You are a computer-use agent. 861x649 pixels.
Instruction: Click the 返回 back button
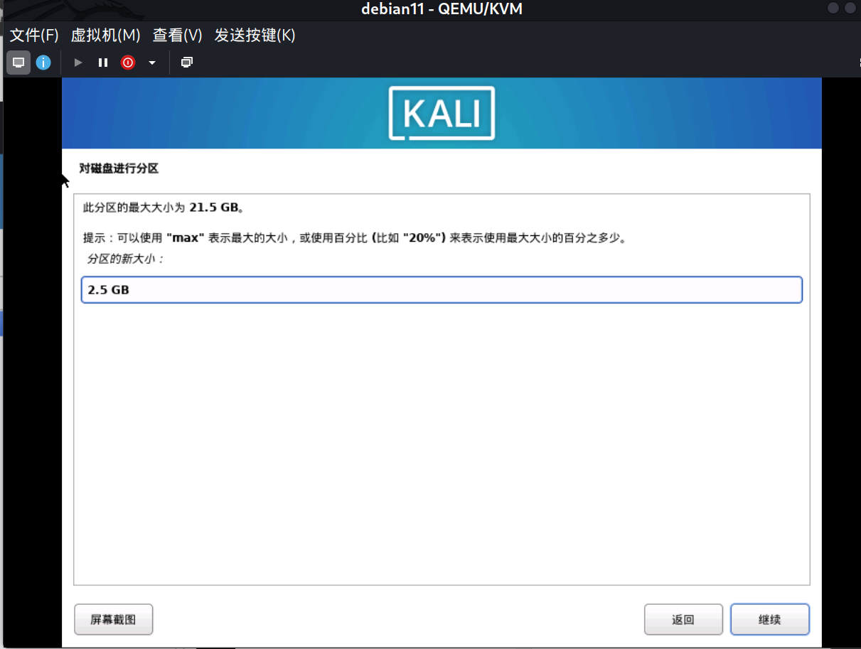683,619
